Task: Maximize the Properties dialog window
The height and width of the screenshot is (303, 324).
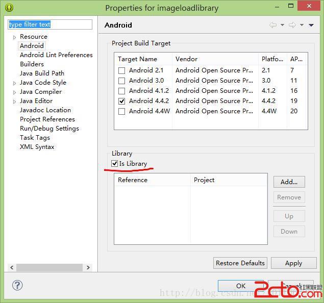Action: tap(291, 6)
